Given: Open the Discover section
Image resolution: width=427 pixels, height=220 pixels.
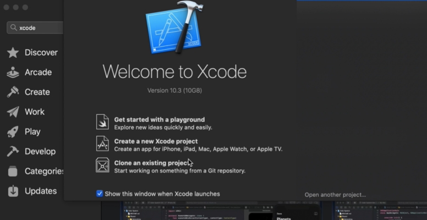Looking at the screenshot, I should point(41,53).
